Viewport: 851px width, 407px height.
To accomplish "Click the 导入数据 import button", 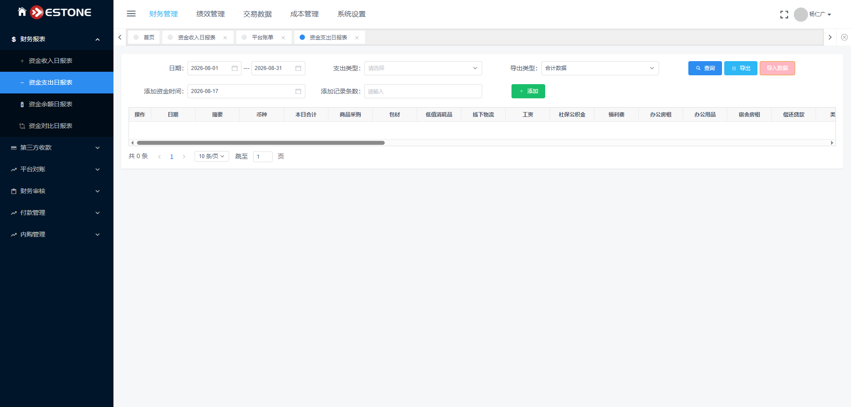I will point(777,68).
